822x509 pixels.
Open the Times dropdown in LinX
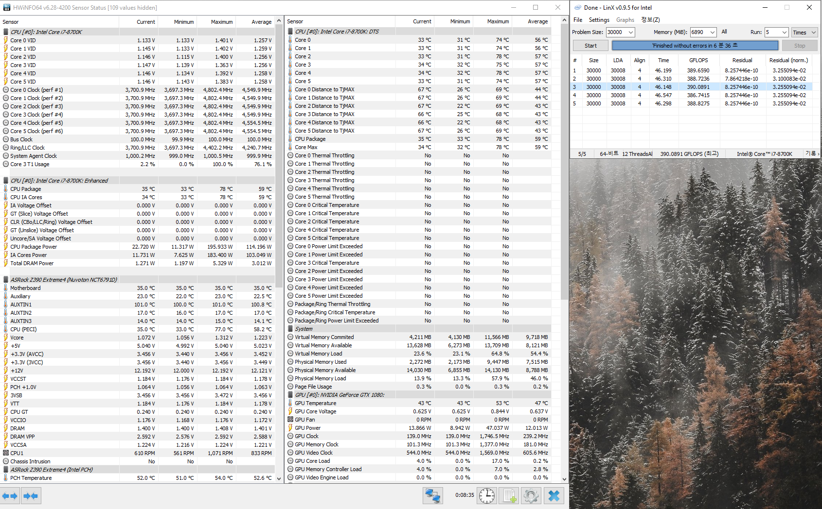804,33
